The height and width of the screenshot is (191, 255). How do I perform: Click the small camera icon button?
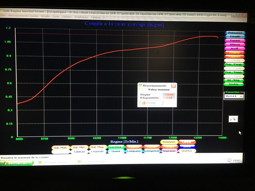point(233,119)
